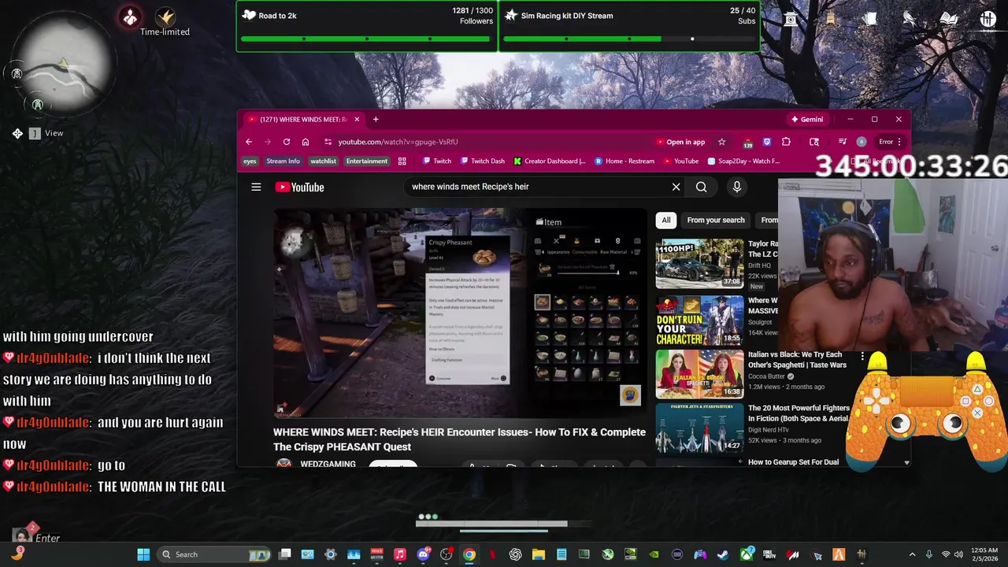Close the WHERE WINDS MEET tab
Viewport: 1008px width, 567px height.
pos(357,120)
